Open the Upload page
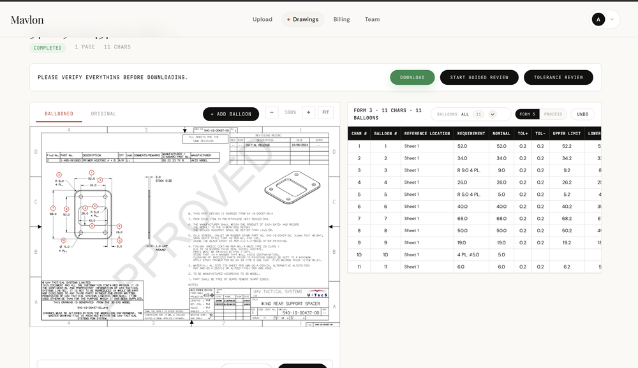 (262, 19)
